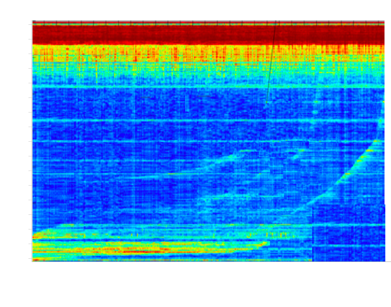Click the bright cyan spot on the right plot edge
The width and height of the screenshot is (391, 307).
point(382,121)
